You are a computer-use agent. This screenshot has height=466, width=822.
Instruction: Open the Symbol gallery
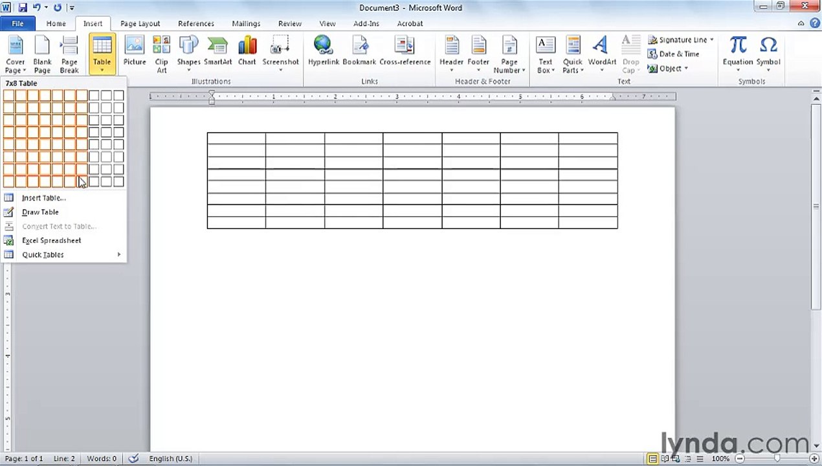pos(768,55)
